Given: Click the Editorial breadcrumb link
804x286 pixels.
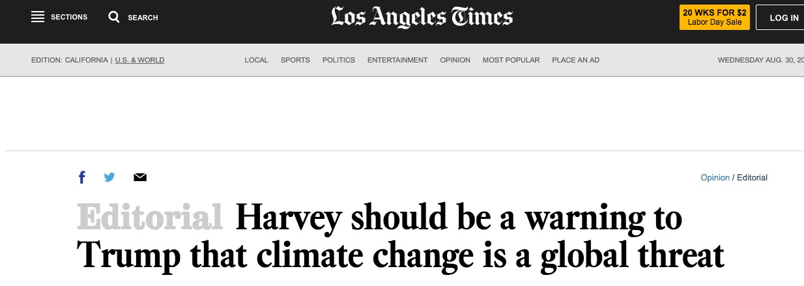Looking at the screenshot, I should pos(752,177).
